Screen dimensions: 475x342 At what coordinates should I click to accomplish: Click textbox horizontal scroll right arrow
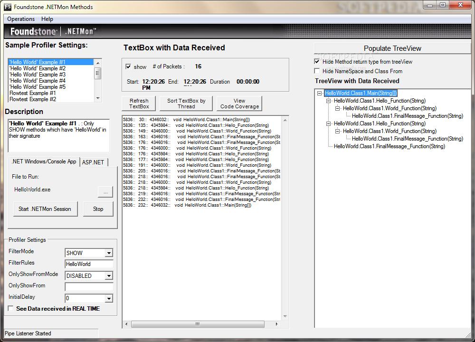[x=276, y=324]
